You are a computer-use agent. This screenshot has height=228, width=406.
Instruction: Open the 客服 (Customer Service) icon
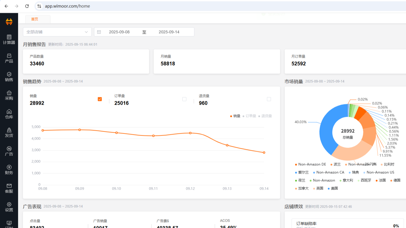pos(9,188)
